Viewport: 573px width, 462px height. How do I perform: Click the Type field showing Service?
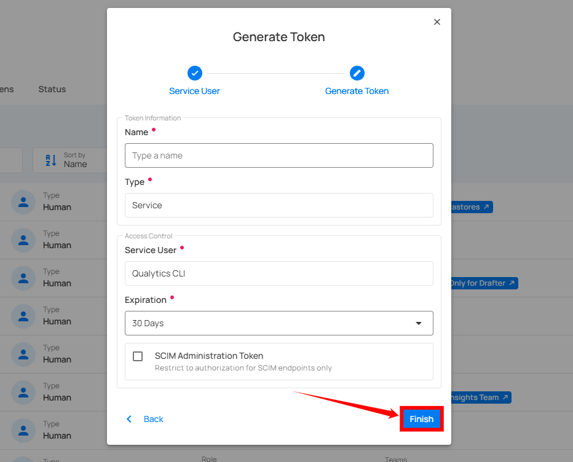click(279, 205)
